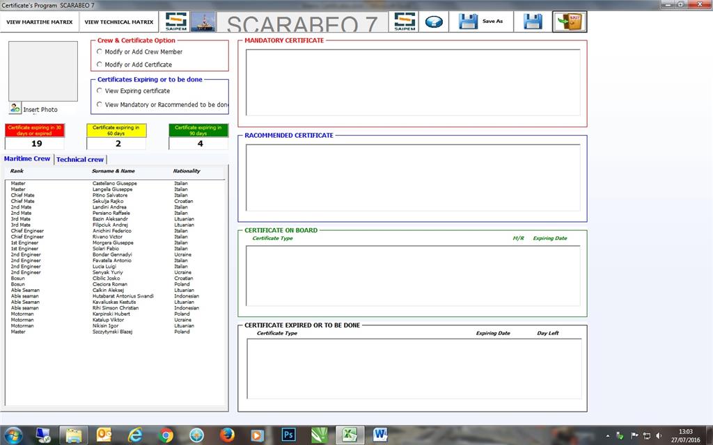Click inside the Certificate On Board list box

coord(413,275)
